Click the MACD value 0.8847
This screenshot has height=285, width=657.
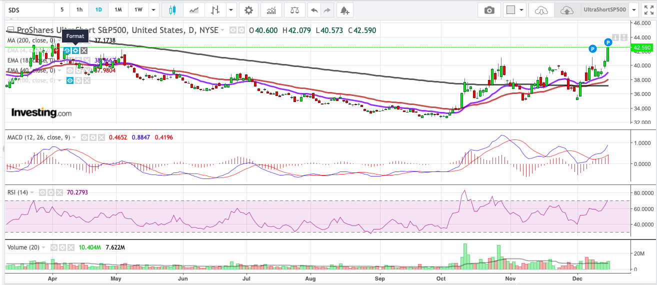141,137
